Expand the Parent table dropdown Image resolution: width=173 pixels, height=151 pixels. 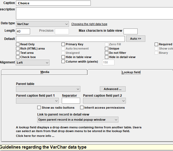click(x=48, y=89)
